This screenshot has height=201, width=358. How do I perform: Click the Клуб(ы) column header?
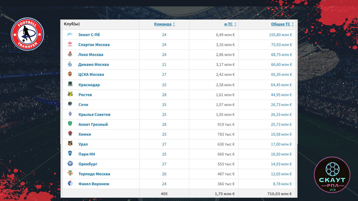point(72,24)
